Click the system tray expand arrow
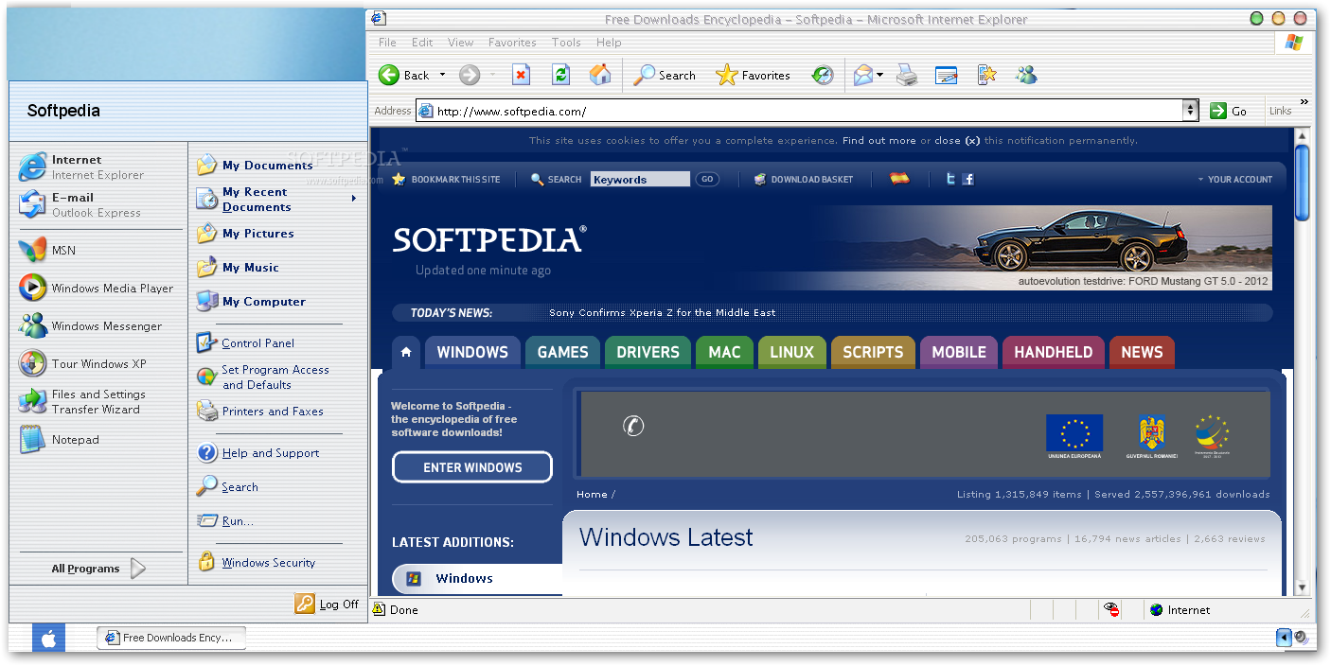 point(1284,638)
